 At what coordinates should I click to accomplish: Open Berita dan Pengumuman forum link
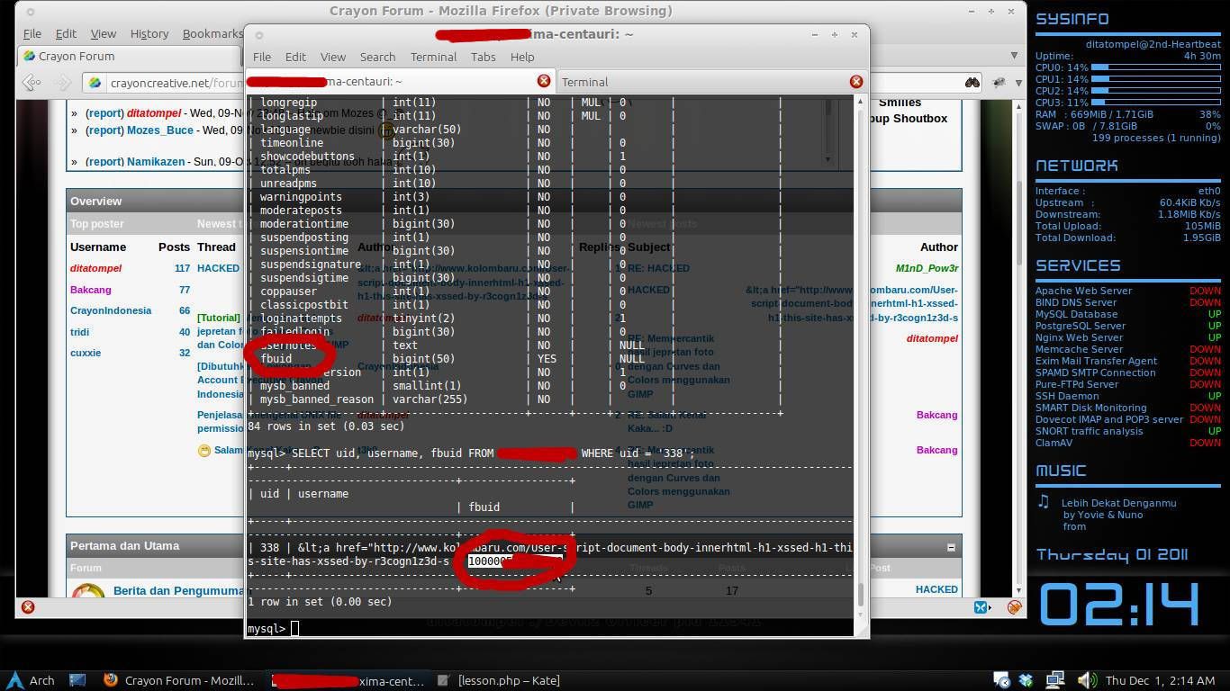[x=178, y=591]
